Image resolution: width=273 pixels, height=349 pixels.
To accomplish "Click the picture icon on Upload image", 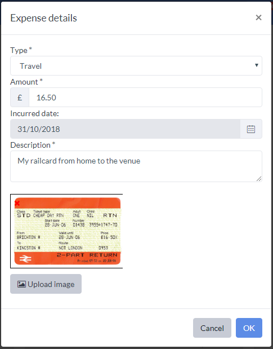I will (x=21, y=284).
